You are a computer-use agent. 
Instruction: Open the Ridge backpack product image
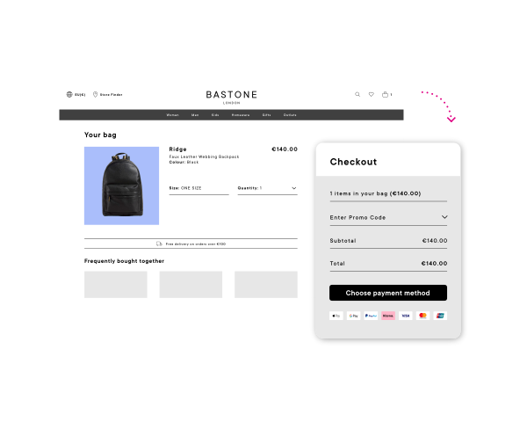point(121,186)
